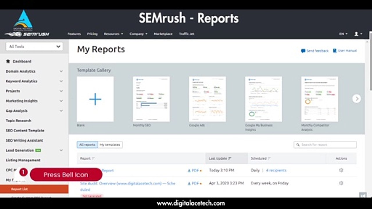Open the EN language dropdown
Viewport: 372px width, 209px height.
point(343,34)
